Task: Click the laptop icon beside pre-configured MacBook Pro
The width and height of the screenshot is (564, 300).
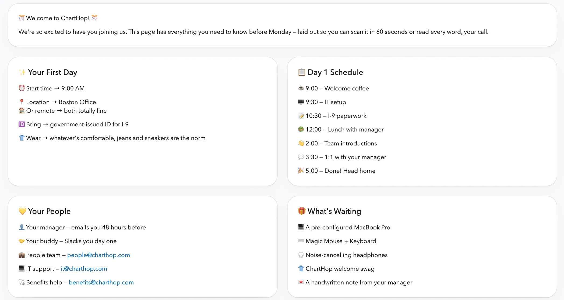Action: [301, 227]
